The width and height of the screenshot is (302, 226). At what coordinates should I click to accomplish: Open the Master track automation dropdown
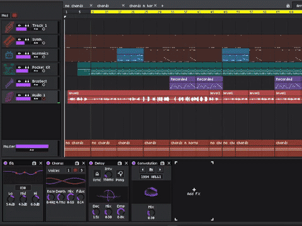click(32, 150)
